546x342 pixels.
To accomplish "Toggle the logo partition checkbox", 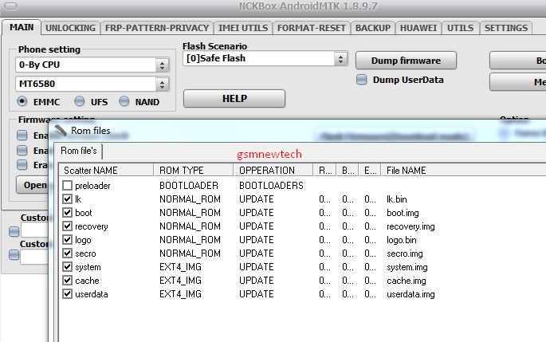I will point(67,240).
